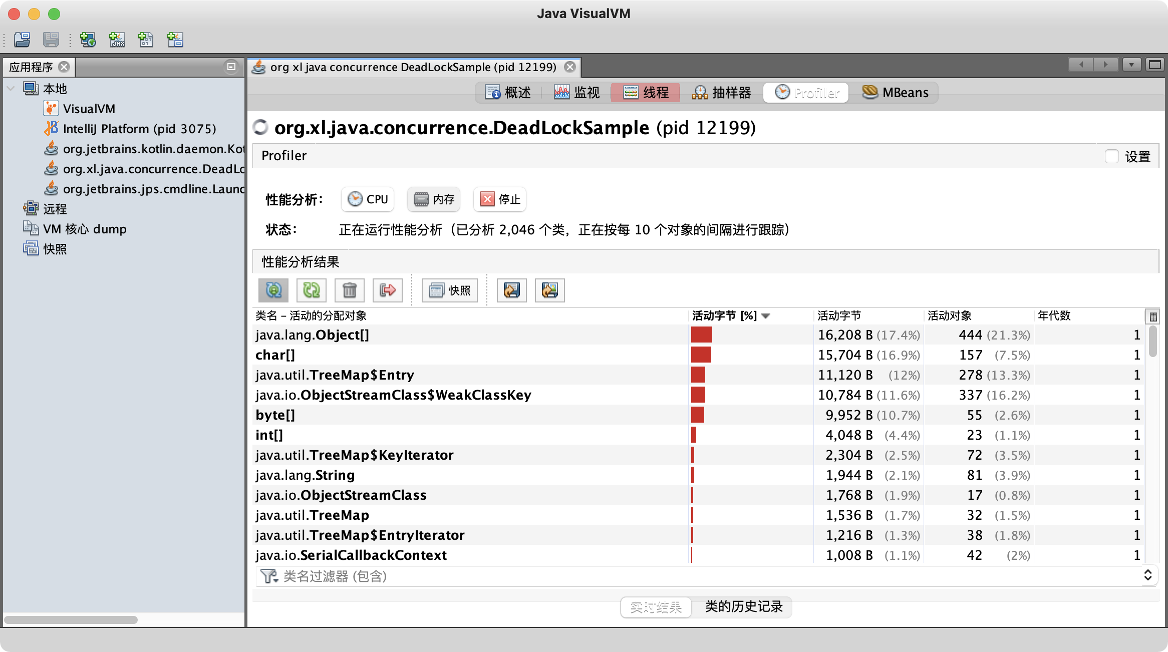Select the 远程 remote tree node
Viewport: 1168px width, 652px height.
tap(45, 209)
